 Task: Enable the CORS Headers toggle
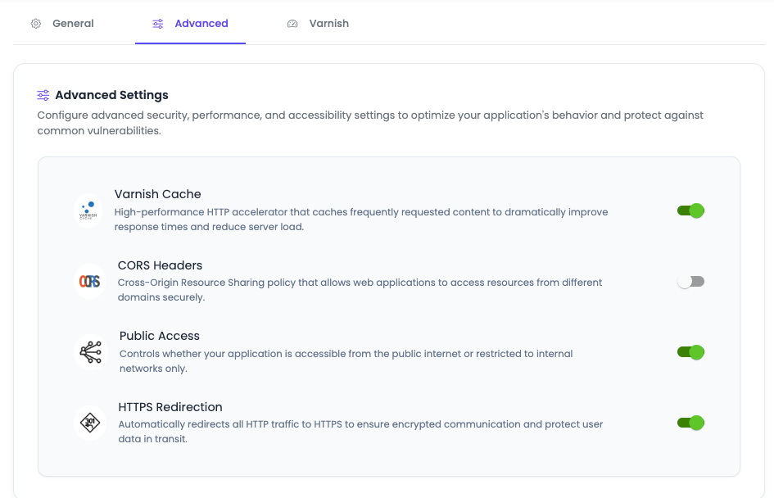[x=690, y=281]
